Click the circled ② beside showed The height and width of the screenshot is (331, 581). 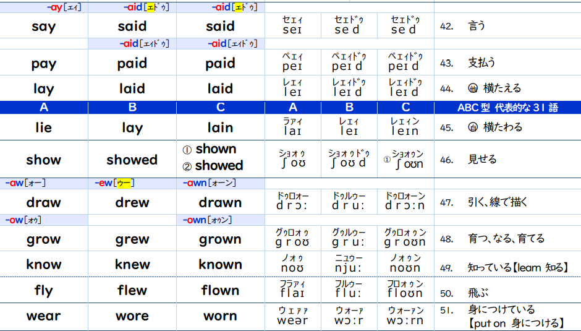[187, 166]
